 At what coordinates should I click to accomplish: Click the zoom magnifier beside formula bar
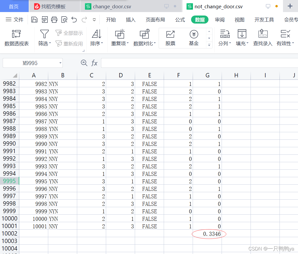pos(84,63)
